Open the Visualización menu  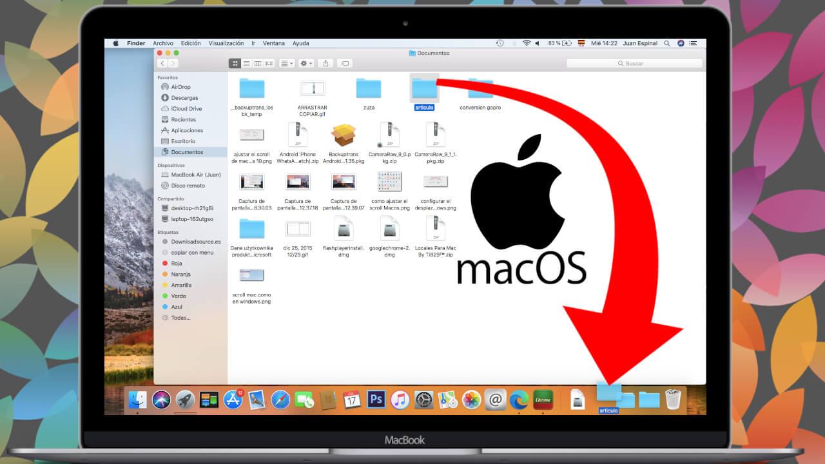coord(226,43)
